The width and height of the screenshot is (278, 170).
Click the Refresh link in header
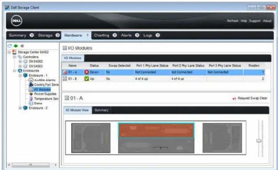233,21
